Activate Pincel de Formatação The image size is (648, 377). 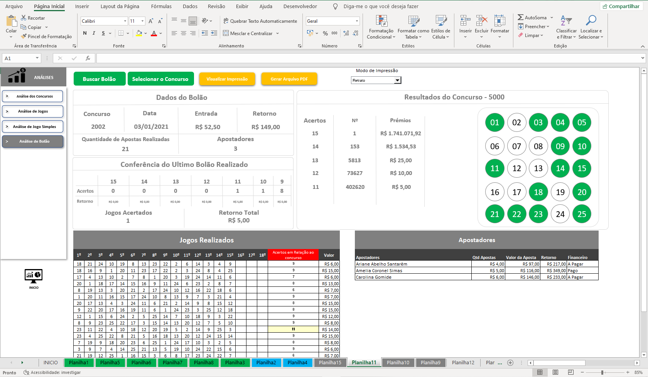point(46,36)
